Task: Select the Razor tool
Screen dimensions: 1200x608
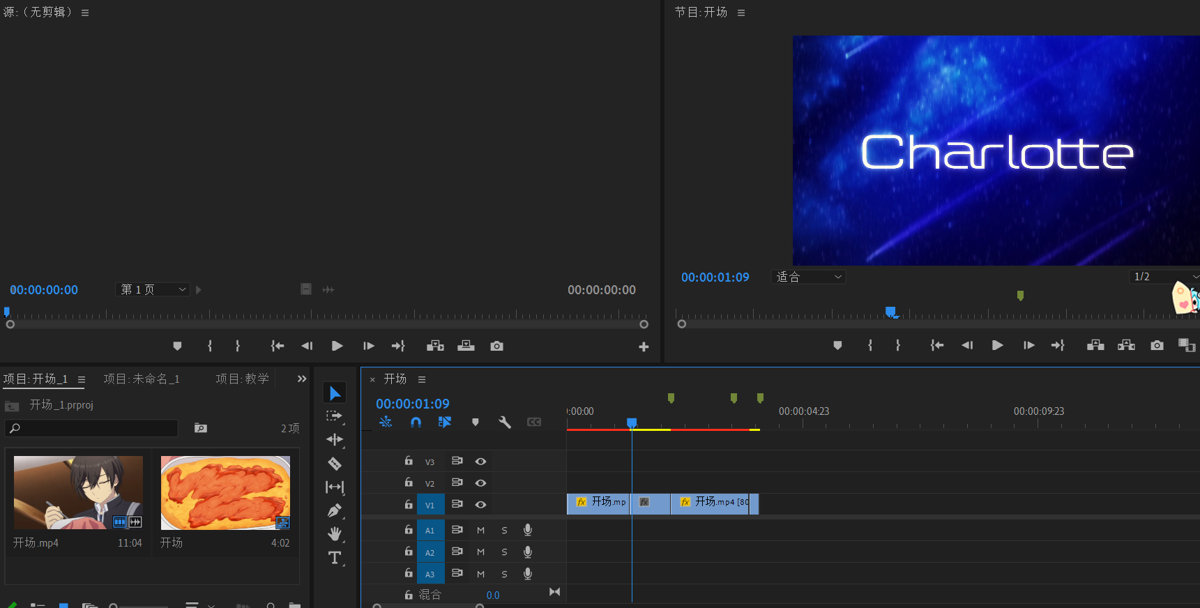Action: [335, 463]
